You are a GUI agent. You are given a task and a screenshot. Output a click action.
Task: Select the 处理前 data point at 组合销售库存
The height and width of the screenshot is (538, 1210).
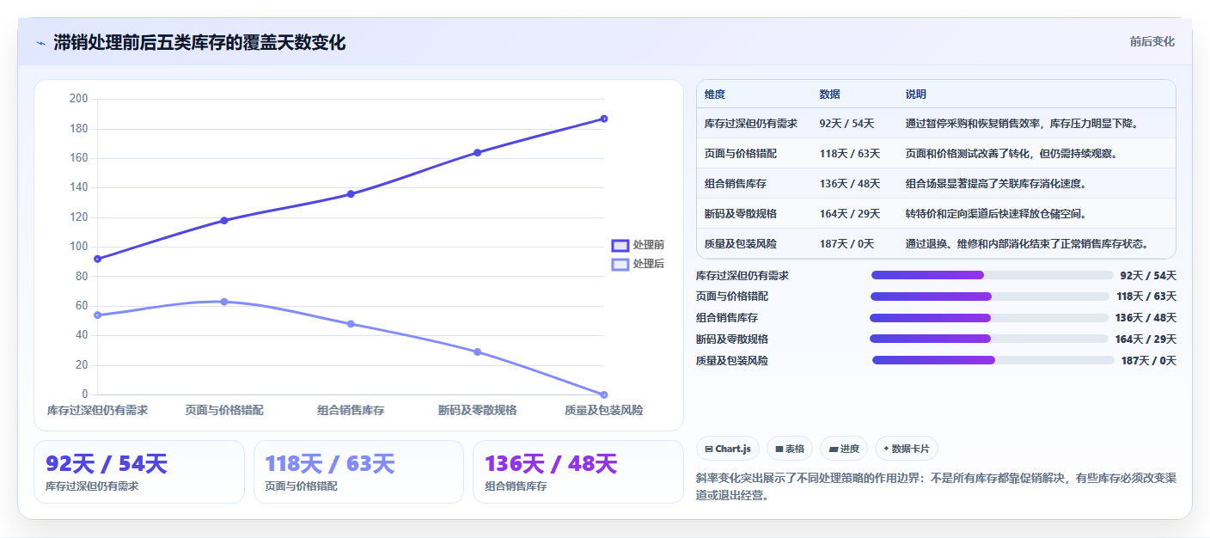pos(351,194)
